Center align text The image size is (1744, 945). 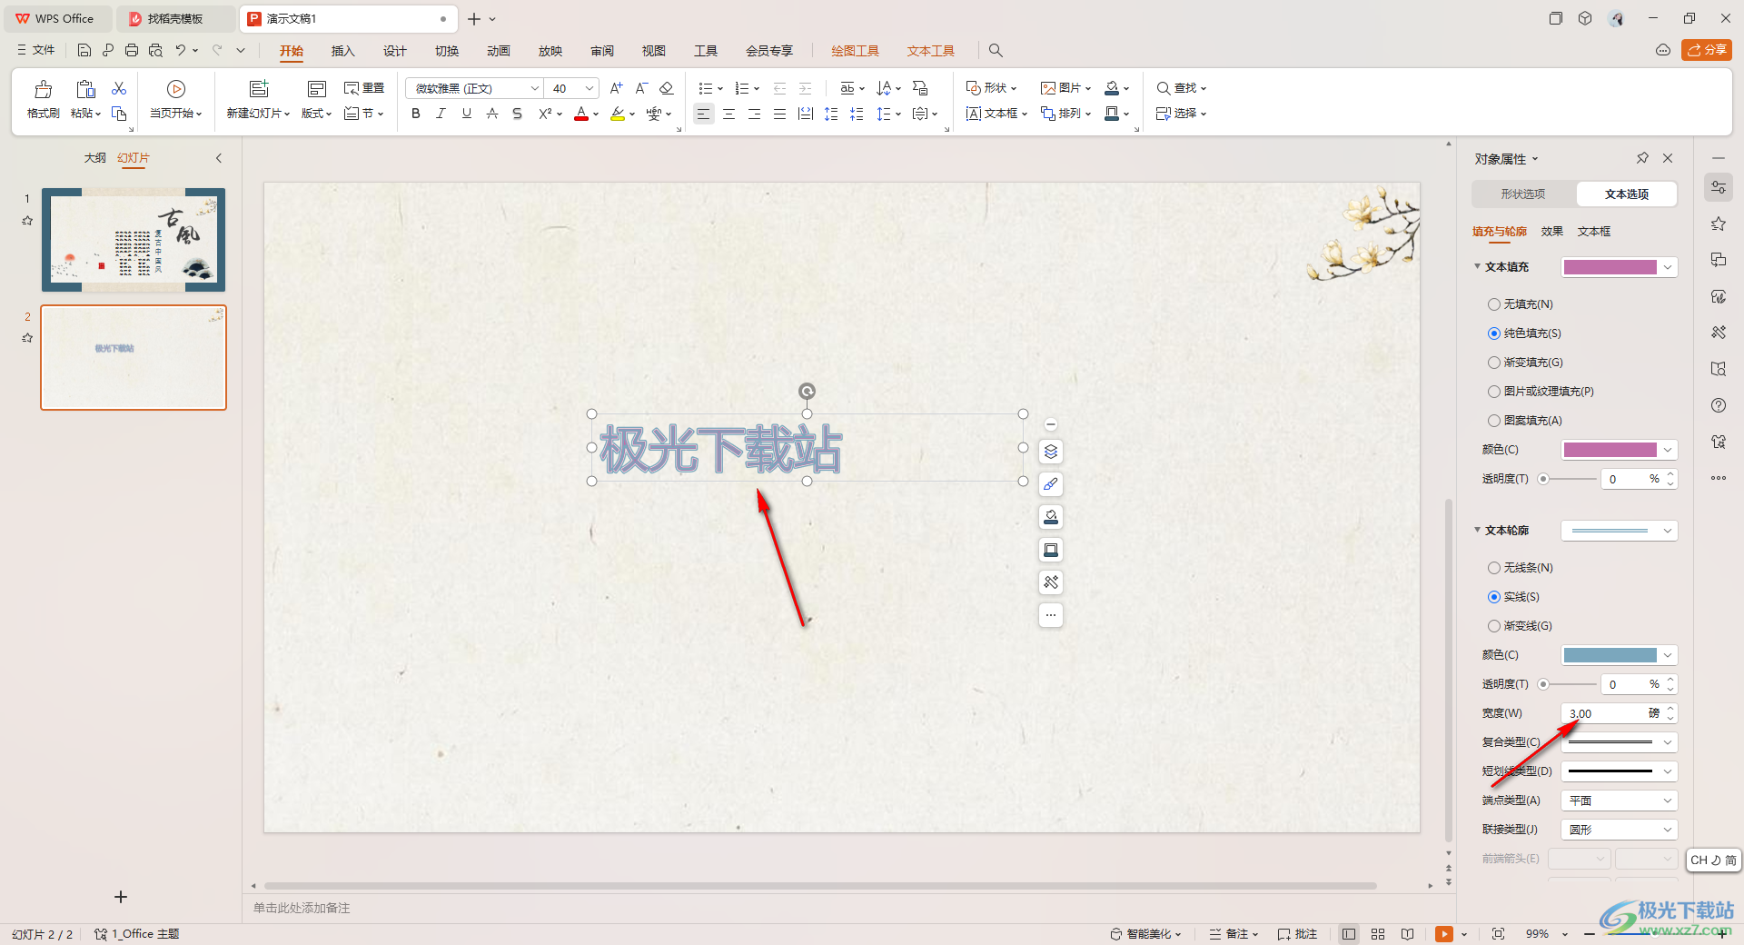(728, 114)
